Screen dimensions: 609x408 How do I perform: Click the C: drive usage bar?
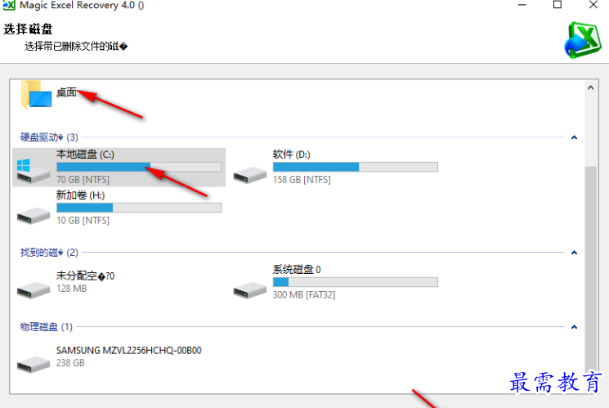pyautogui.click(x=139, y=167)
